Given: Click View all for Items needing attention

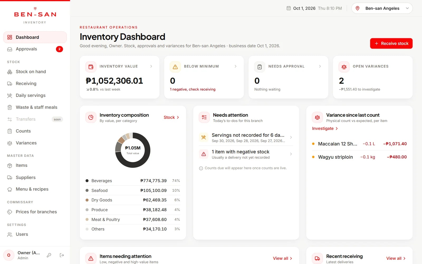Looking at the screenshot, I should coord(282,258).
